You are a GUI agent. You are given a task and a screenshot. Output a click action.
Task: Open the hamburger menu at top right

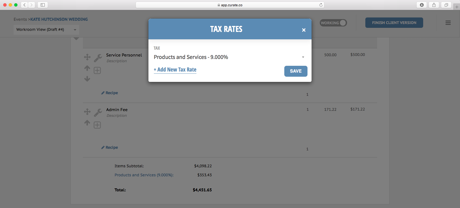(x=448, y=23)
